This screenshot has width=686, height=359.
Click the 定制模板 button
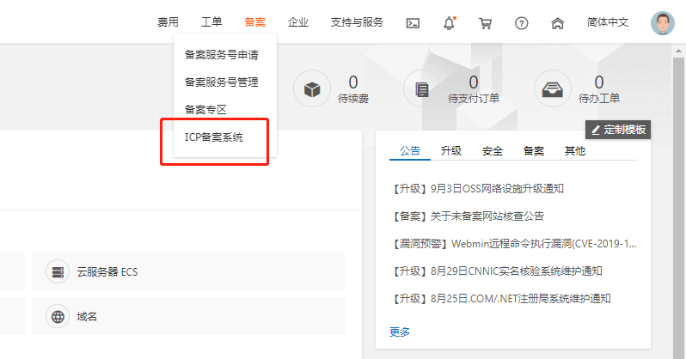(618, 130)
